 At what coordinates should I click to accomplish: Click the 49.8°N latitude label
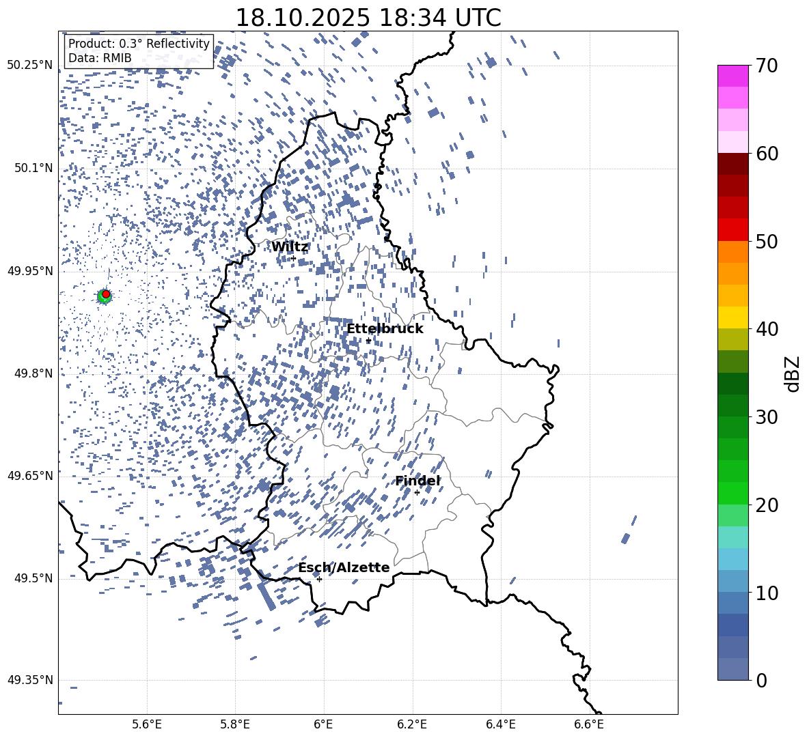pyautogui.click(x=33, y=373)
